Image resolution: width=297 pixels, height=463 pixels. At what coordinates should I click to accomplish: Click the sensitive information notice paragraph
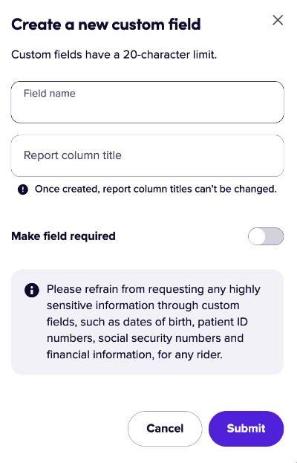point(154,322)
